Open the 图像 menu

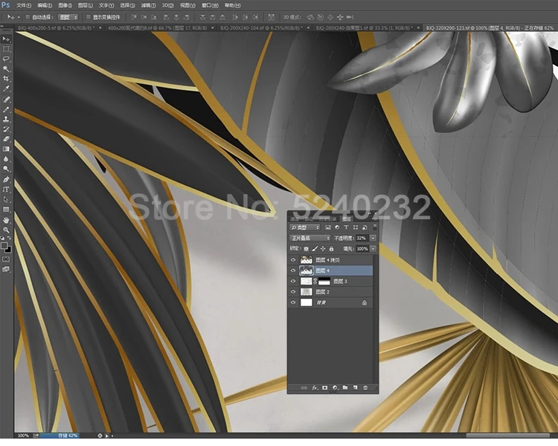point(65,5)
